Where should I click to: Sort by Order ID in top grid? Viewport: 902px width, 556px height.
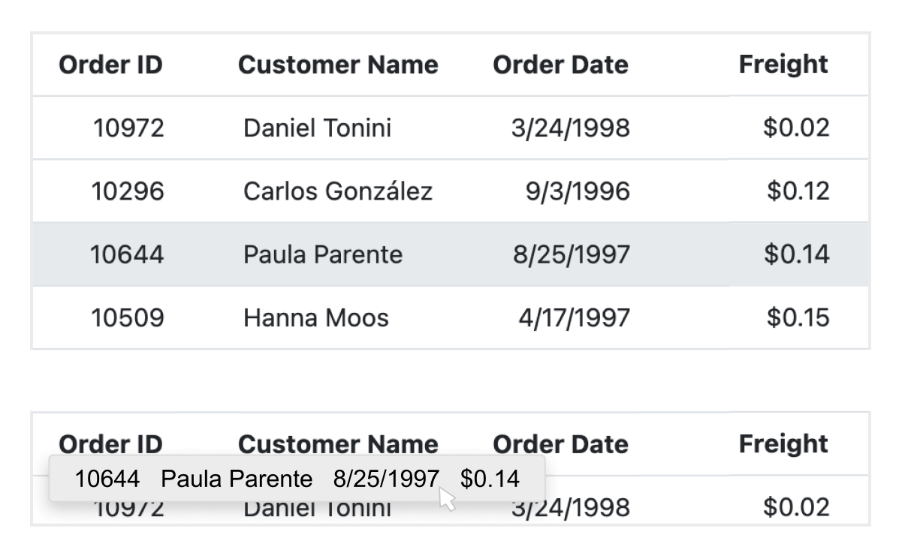110,65
